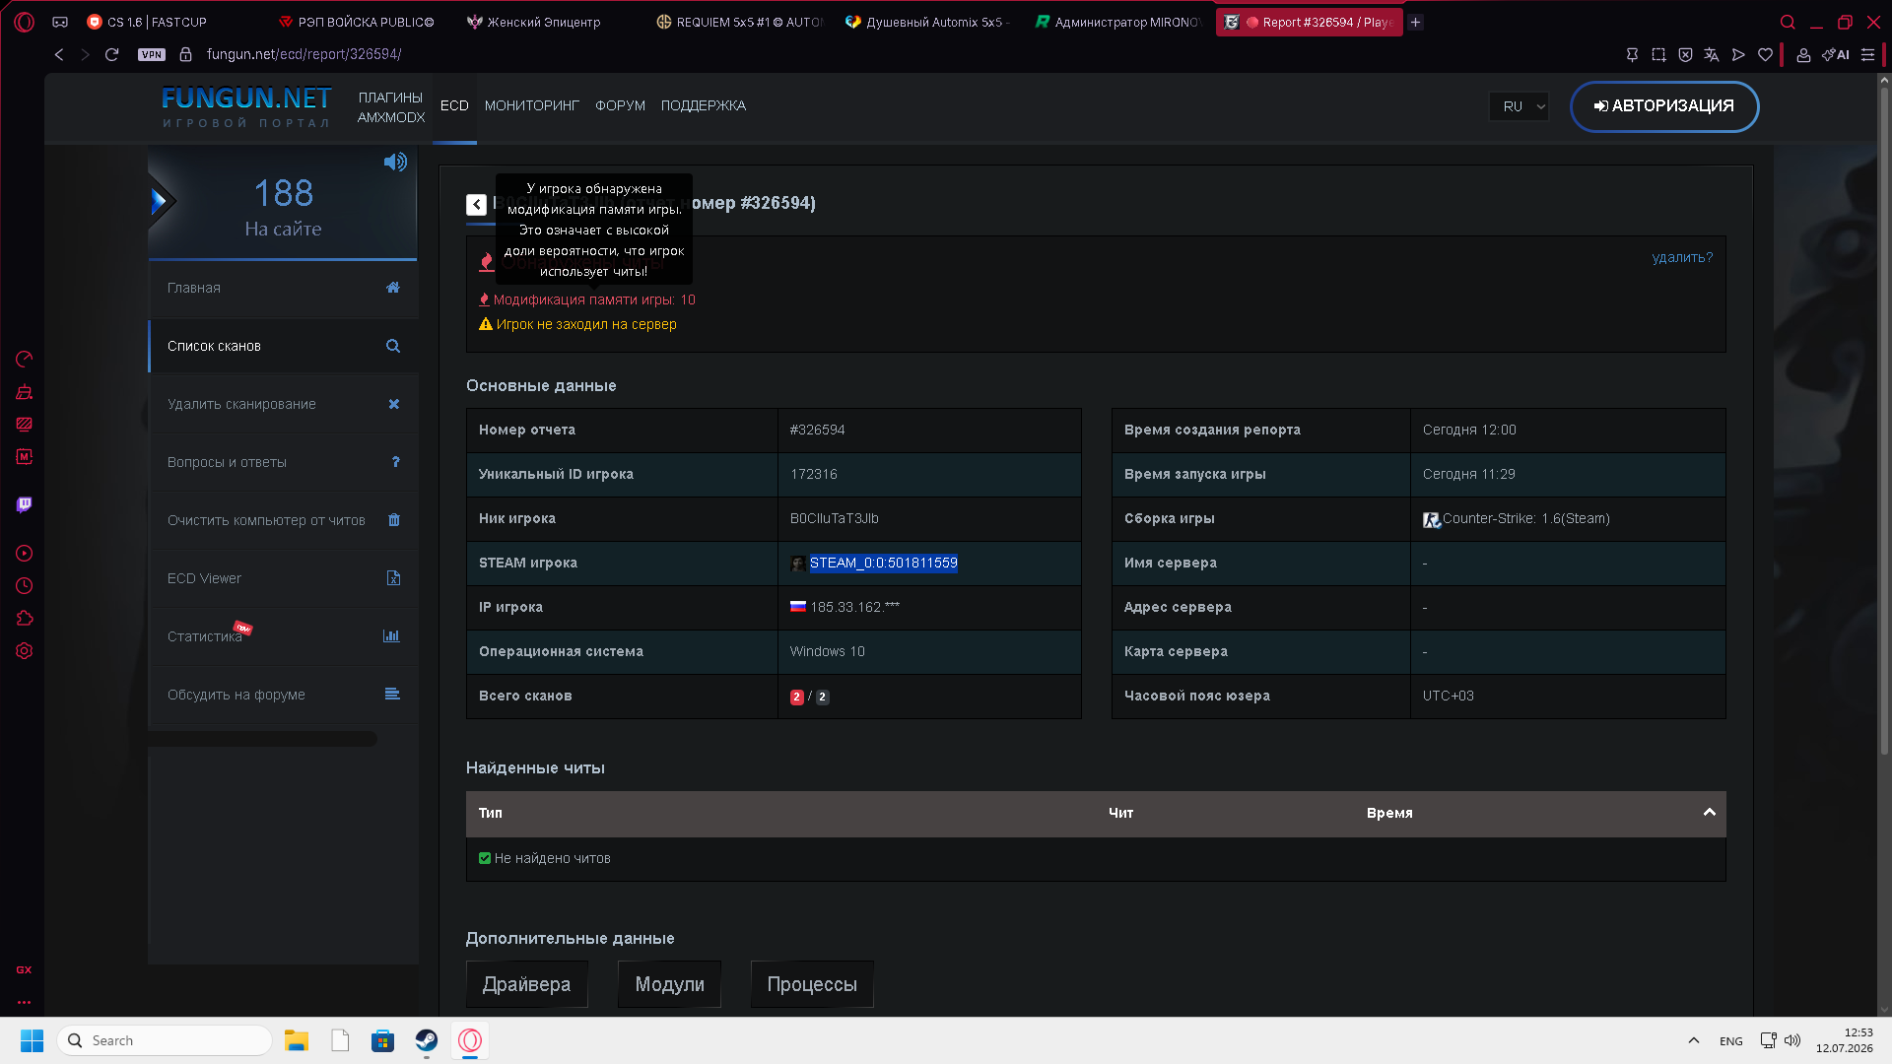
Task: Open Статистика chart icon
Action: 391,636
